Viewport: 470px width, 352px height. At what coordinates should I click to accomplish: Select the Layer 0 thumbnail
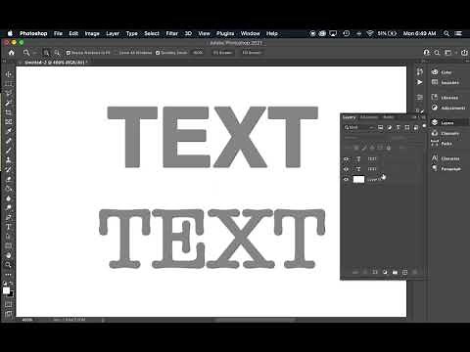point(358,179)
